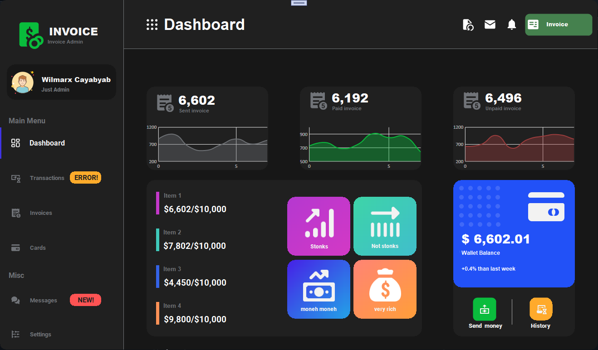Open Settings from the sidebar
The image size is (598, 350).
tap(40, 334)
